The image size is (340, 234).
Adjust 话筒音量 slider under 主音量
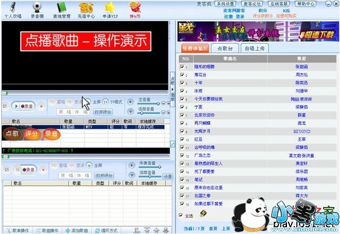point(149,113)
